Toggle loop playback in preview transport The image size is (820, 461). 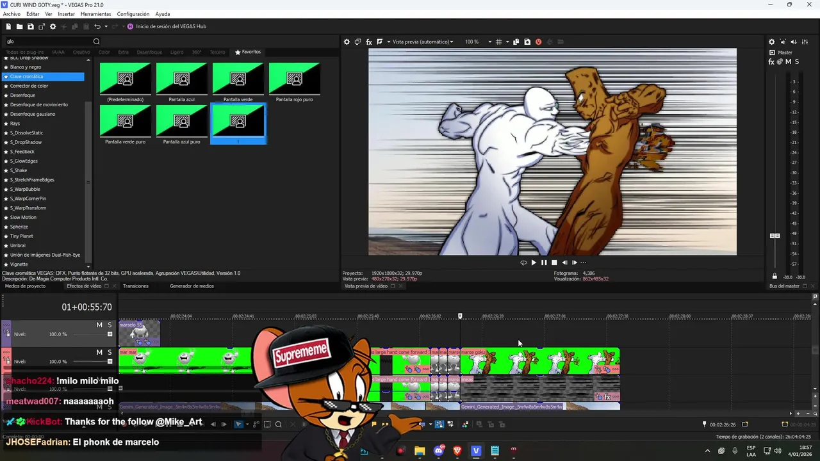(x=523, y=263)
